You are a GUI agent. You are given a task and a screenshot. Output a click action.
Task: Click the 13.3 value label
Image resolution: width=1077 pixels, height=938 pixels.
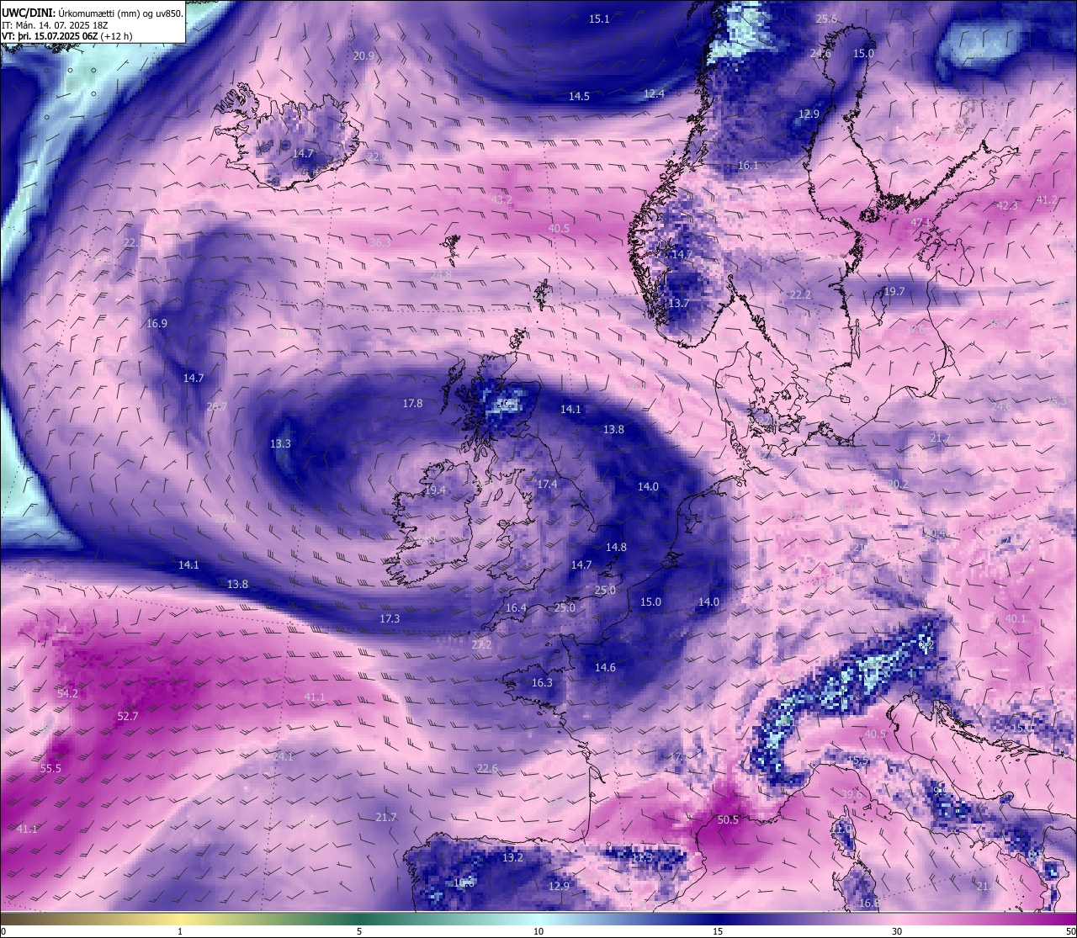coord(280,443)
